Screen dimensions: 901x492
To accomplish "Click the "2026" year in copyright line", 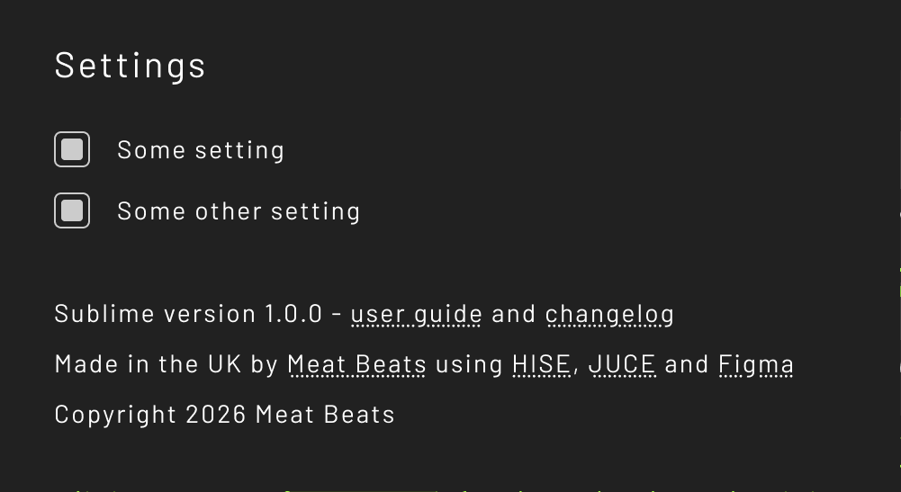I will click(x=216, y=415).
